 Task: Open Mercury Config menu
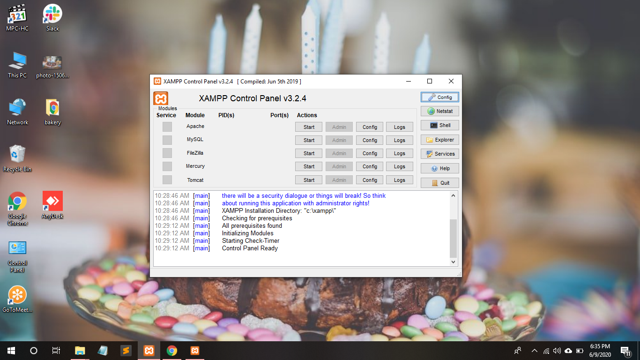[370, 166]
